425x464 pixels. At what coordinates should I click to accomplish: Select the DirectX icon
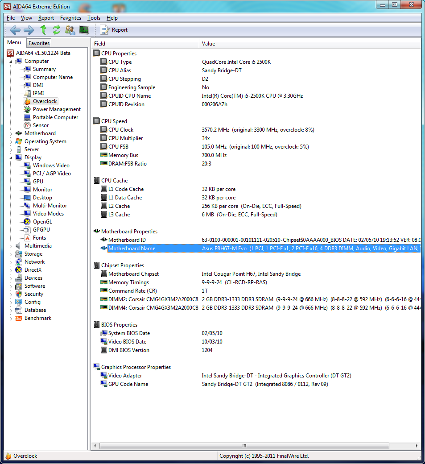[19, 269]
